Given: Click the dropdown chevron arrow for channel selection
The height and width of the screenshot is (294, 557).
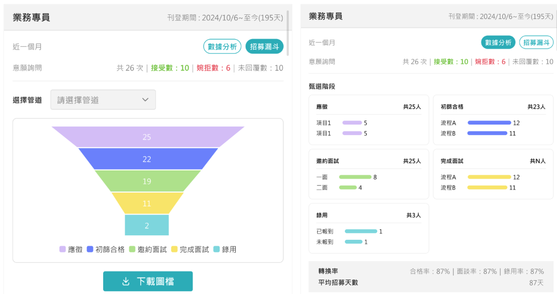Looking at the screenshot, I should tap(145, 100).
